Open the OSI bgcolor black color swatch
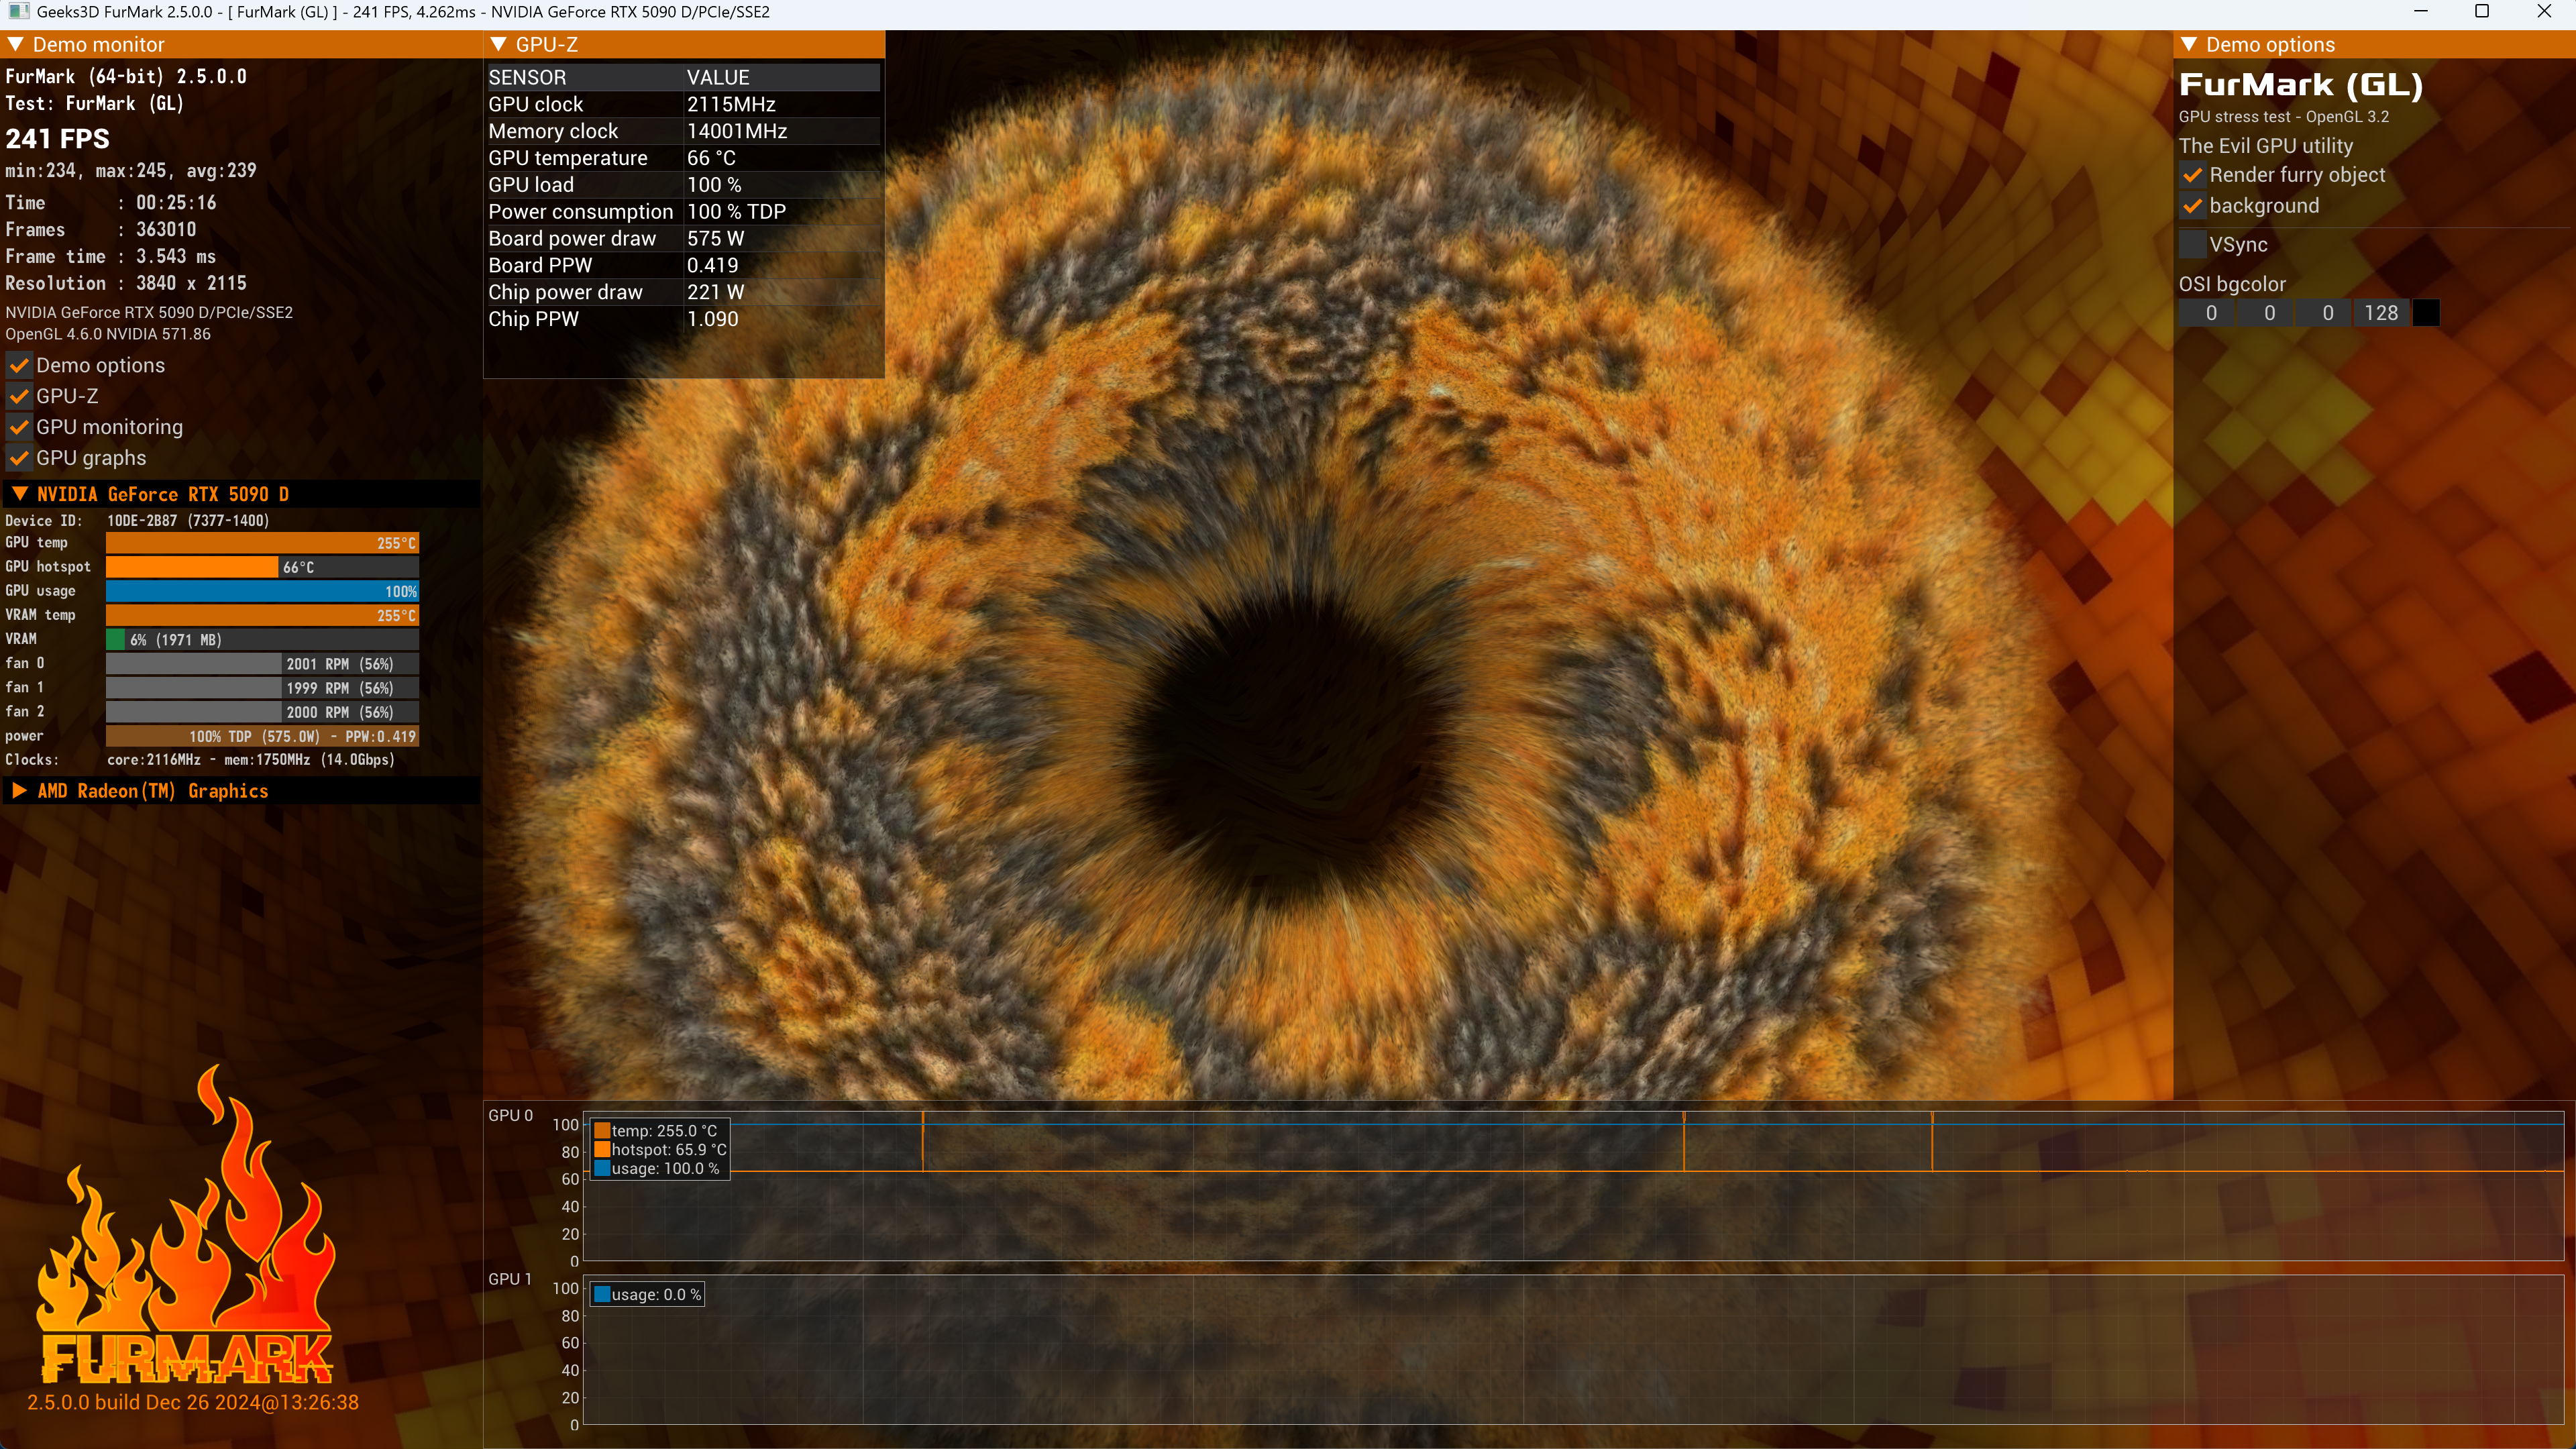 2426,313
